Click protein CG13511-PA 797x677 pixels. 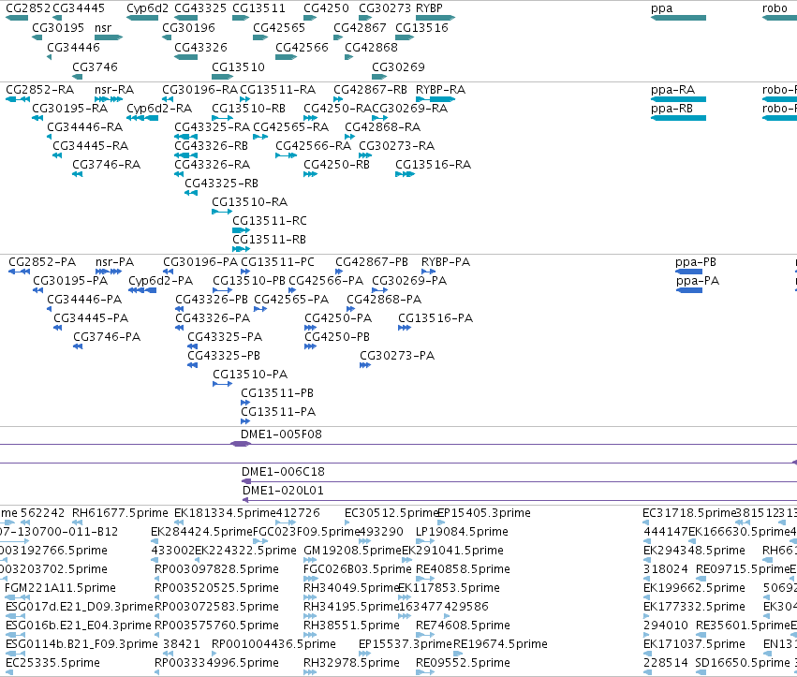pyautogui.click(x=278, y=412)
